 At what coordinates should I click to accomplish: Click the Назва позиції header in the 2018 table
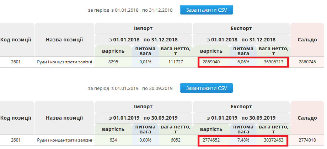tap(64, 40)
